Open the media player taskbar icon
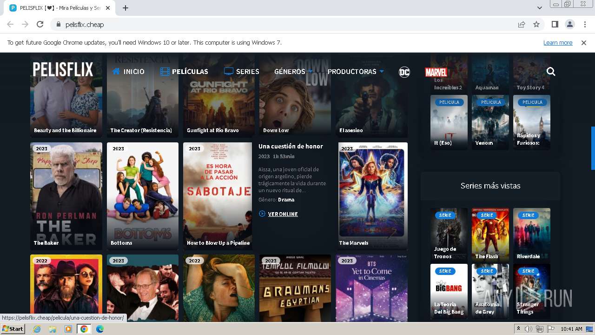595x335 pixels. coord(68,329)
